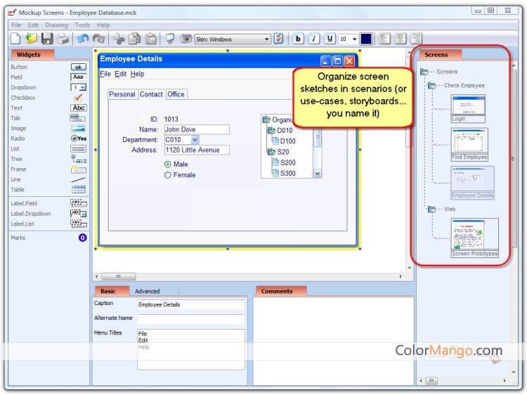Open the font size dropdown
The width and height of the screenshot is (527, 395).
pyautogui.click(x=354, y=39)
